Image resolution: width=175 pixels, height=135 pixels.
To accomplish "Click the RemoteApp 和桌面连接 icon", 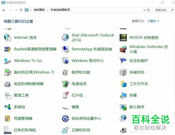I will [65, 49].
